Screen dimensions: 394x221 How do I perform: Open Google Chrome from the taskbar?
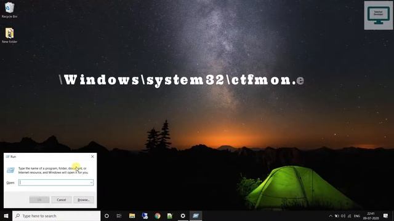click(158, 215)
